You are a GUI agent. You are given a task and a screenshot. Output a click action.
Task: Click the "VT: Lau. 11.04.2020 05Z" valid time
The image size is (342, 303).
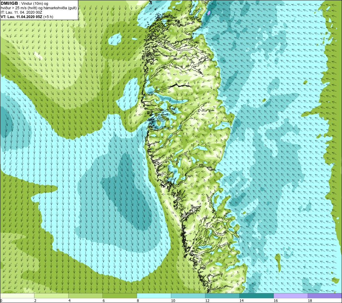click(x=22, y=17)
